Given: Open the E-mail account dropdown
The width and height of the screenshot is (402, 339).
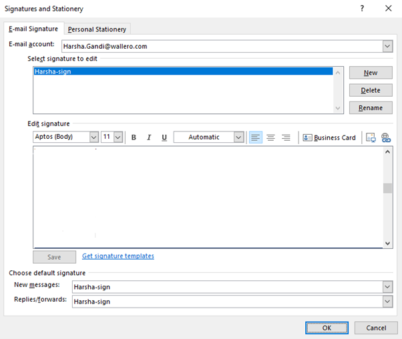Looking at the screenshot, I should coord(387,46).
